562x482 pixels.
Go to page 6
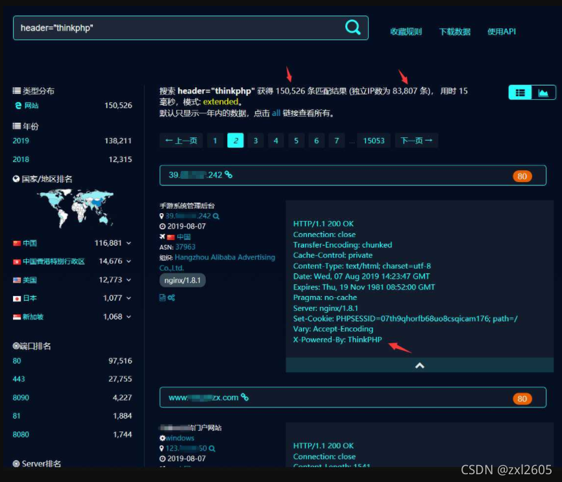(317, 141)
